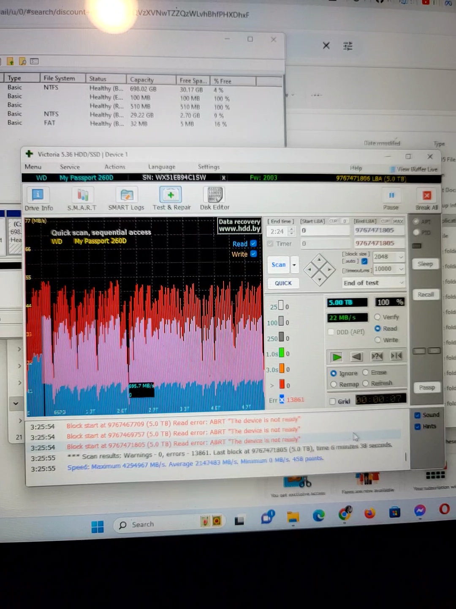Click the Sleep button

pyautogui.click(x=425, y=264)
